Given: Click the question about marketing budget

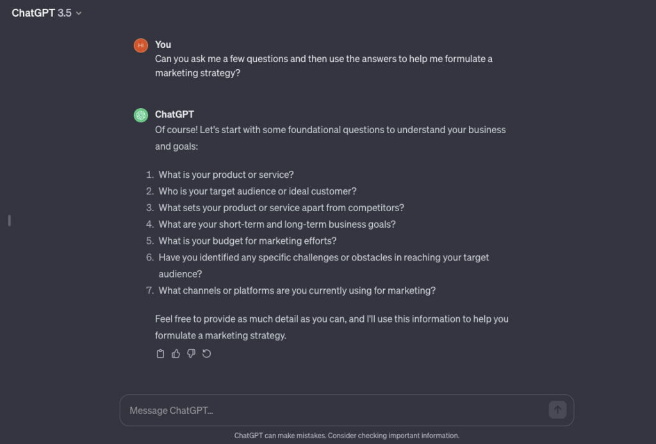Looking at the screenshot, I should 248,241.
